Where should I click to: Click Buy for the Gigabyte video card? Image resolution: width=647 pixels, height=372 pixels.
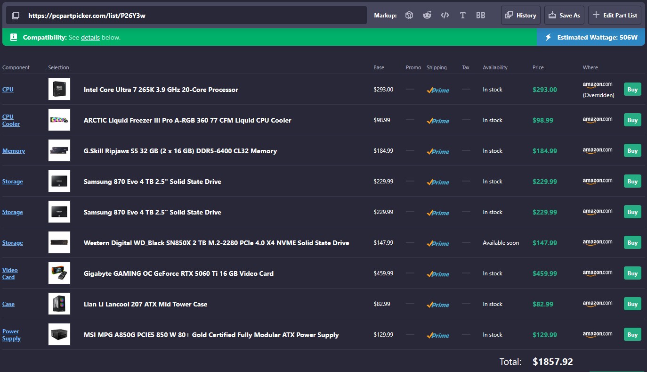pyautogui.click(x=632, y=273)
